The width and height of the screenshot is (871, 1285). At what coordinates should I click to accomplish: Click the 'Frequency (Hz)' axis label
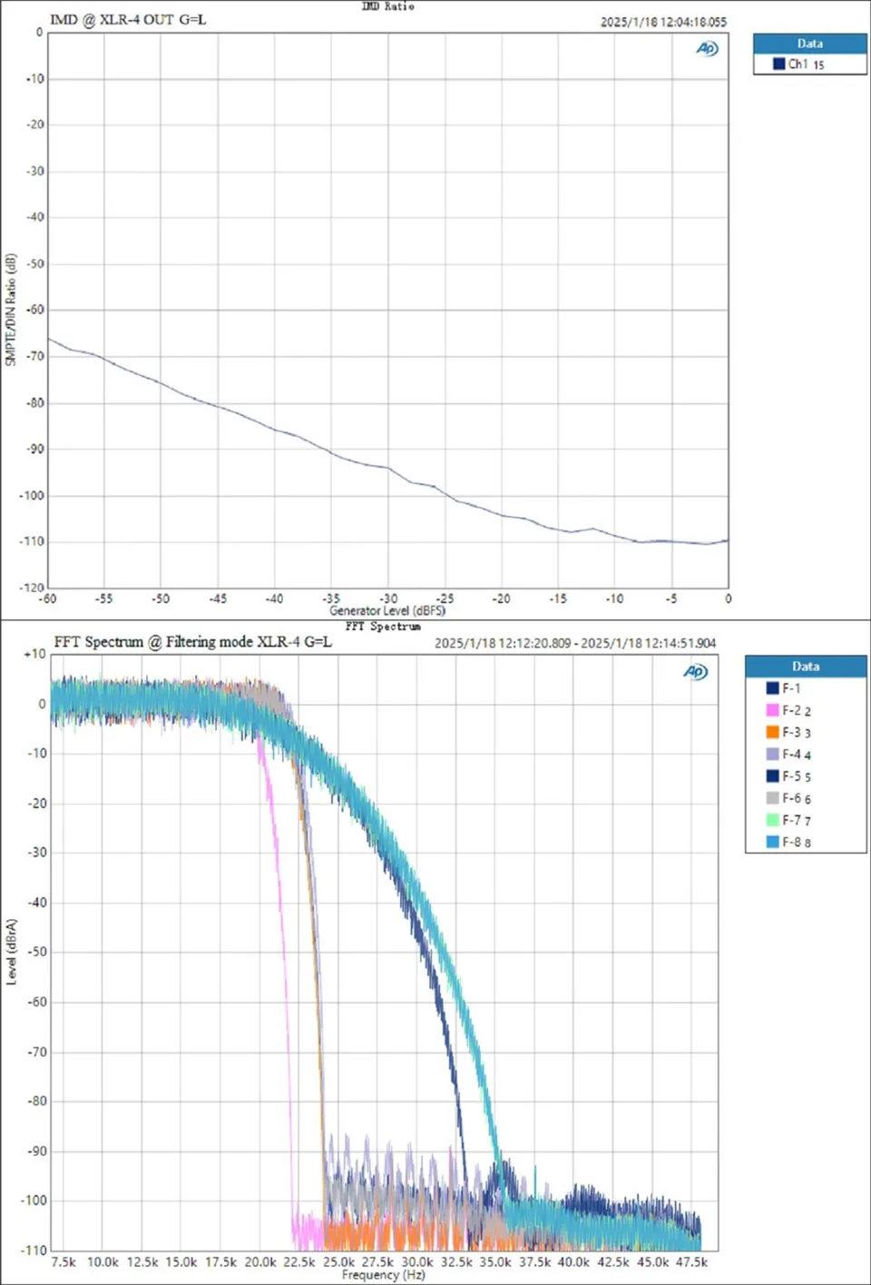383,1275
